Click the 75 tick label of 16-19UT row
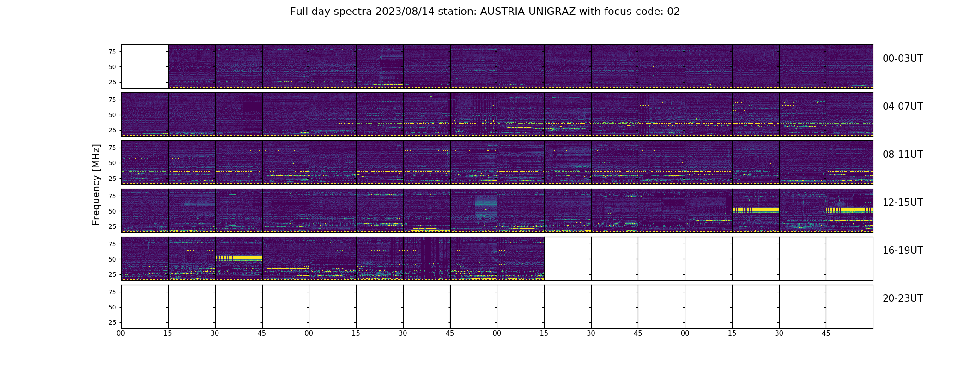The width and height of the screenshot is (970, 369). click(112, 244)
